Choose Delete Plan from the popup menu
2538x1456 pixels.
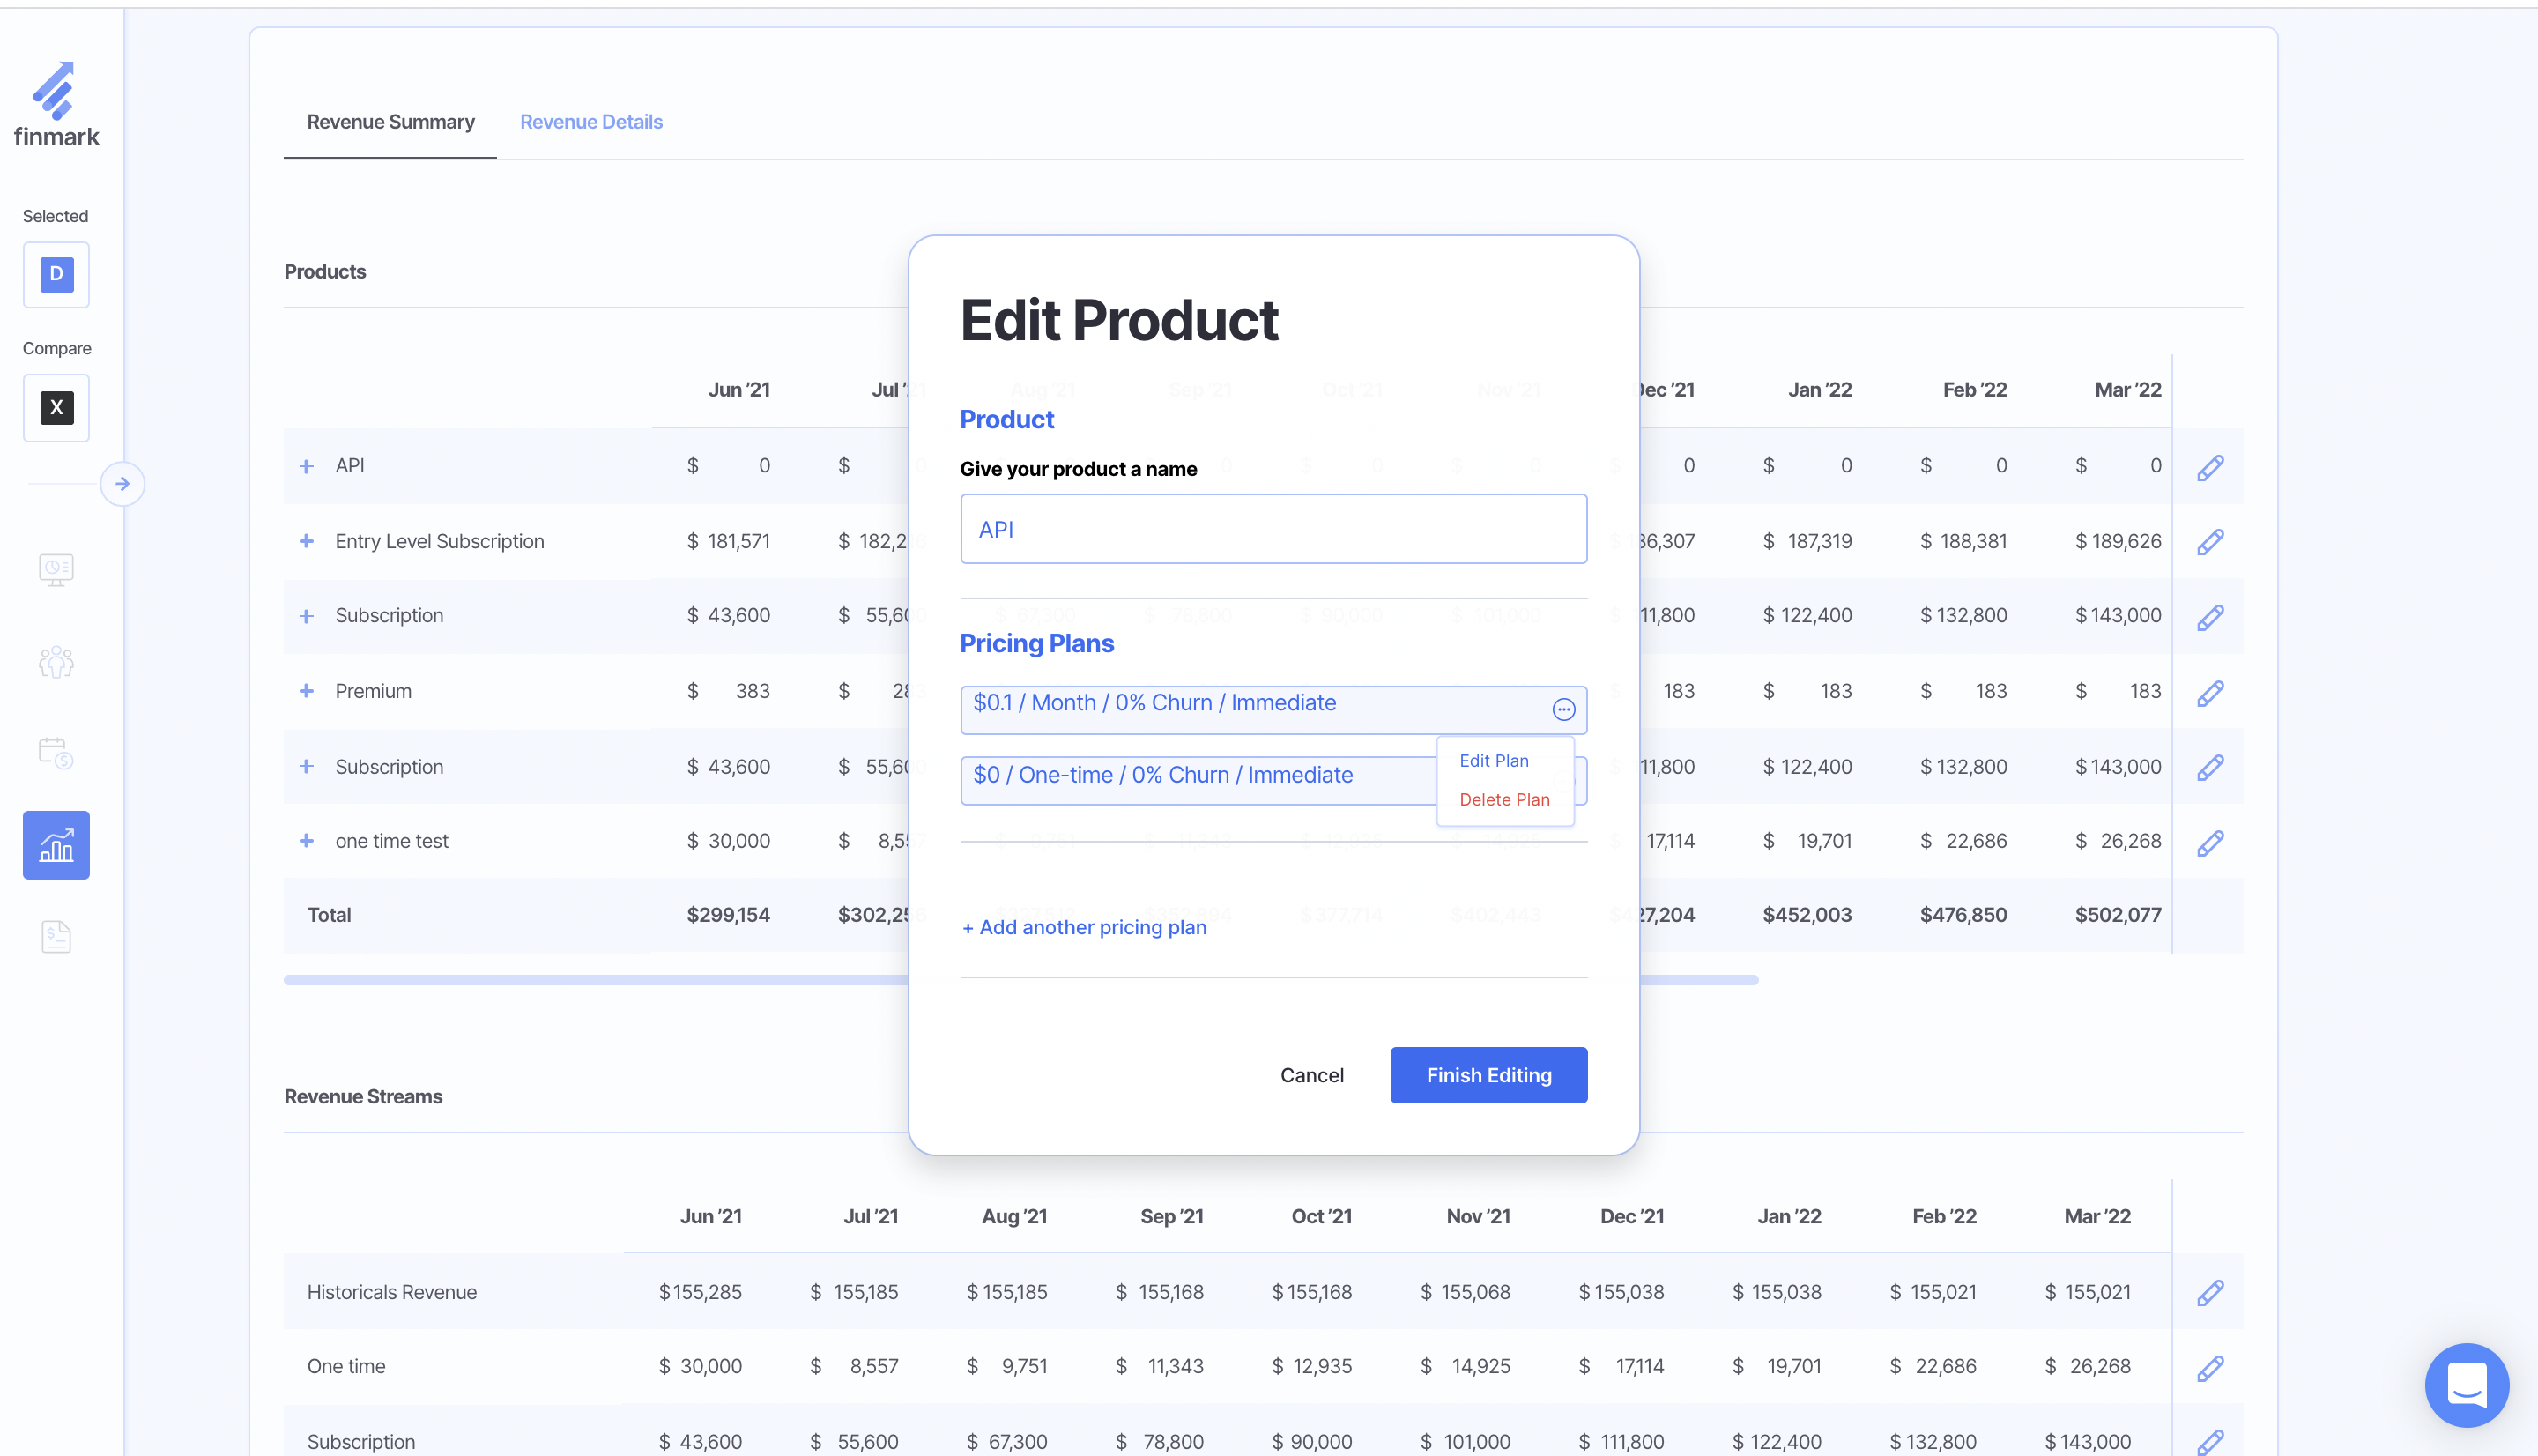(x=1503, y=800)
